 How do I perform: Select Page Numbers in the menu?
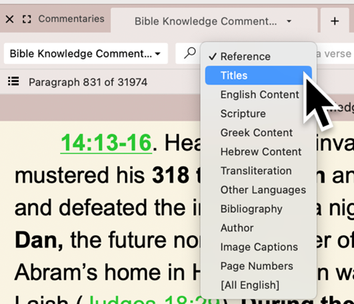pos(259,266)
